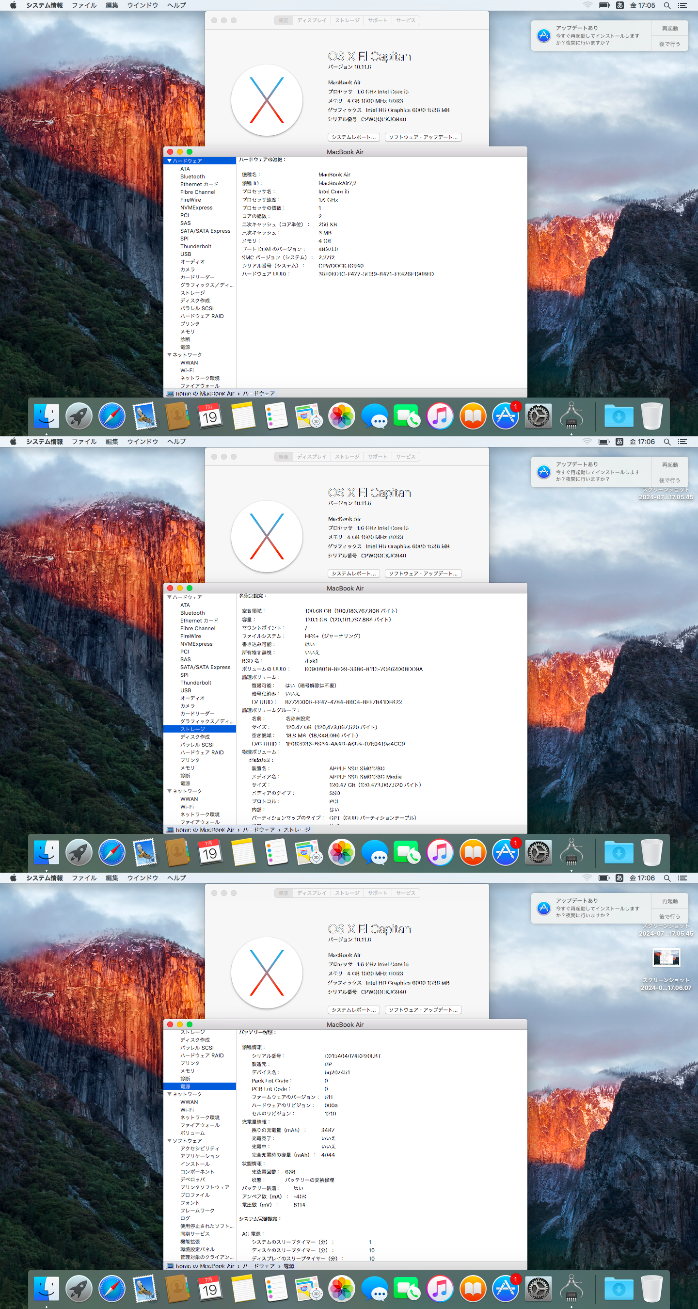Collapse ネットワーク in window with 電源 highlighted
Screen dimensions: 698x1309
point(169,1094)
